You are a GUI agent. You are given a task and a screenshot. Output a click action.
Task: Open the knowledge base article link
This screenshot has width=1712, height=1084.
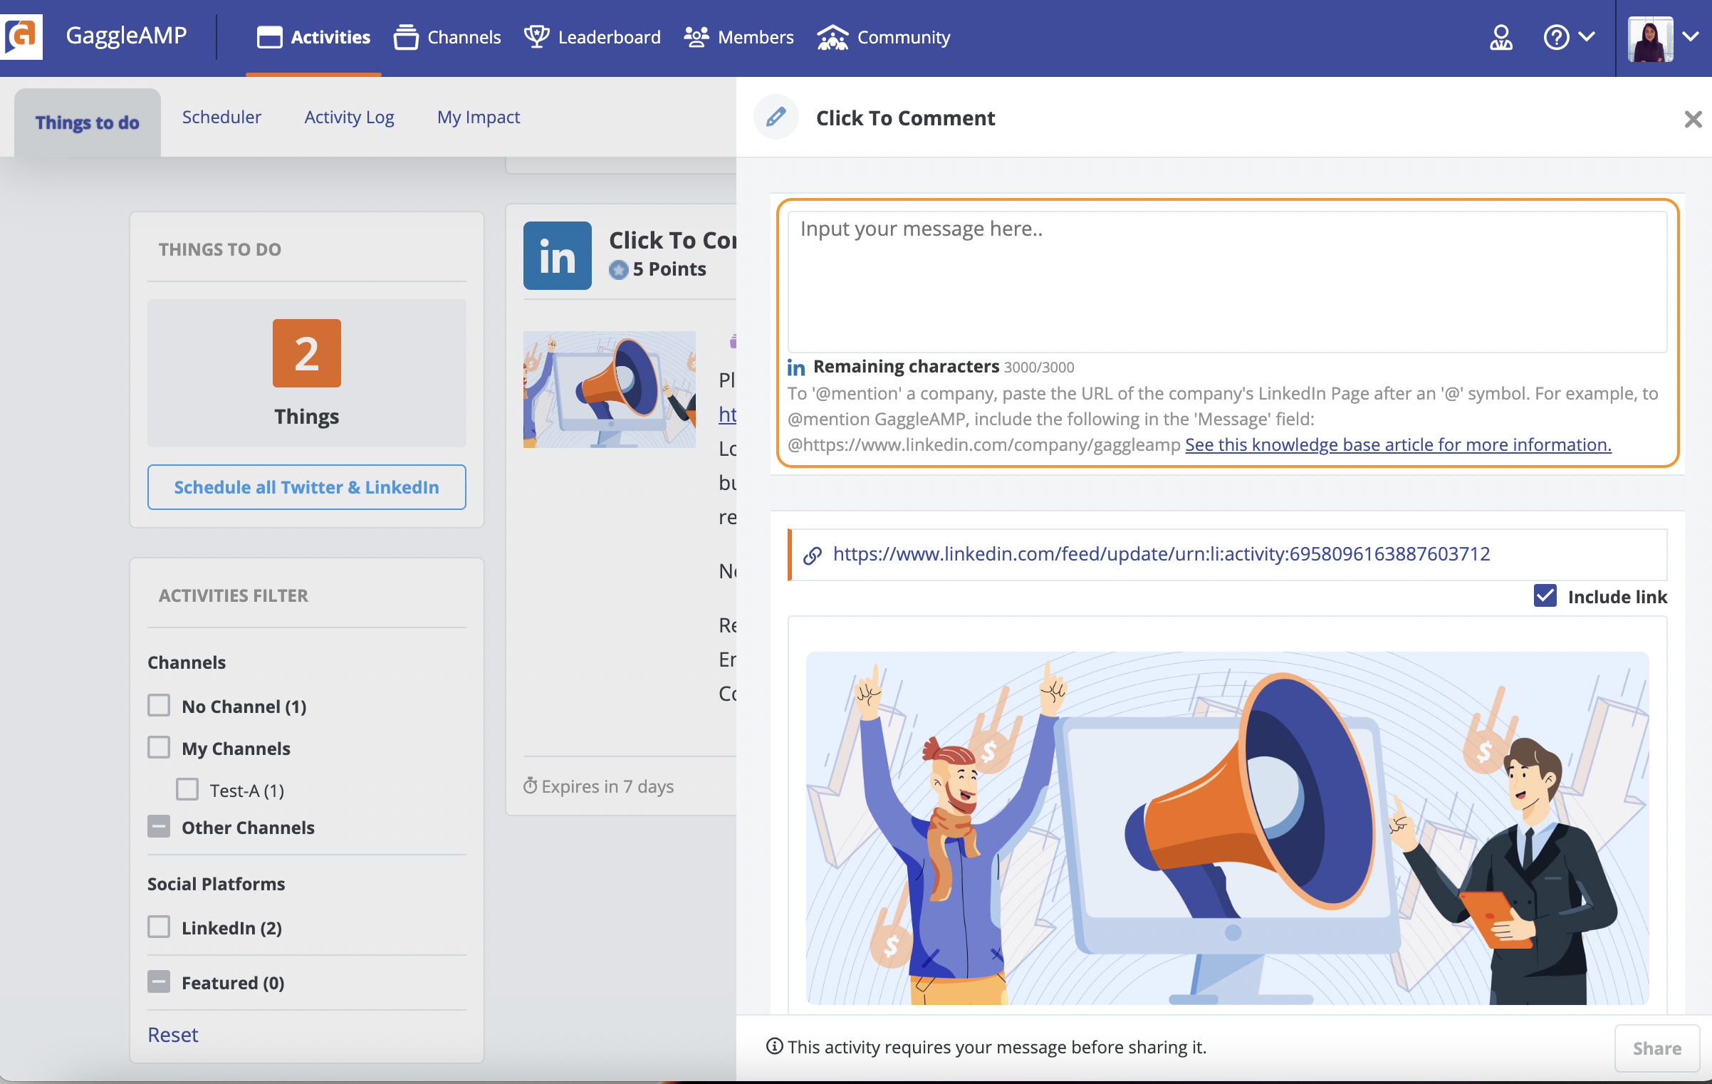click(1398, 444)
